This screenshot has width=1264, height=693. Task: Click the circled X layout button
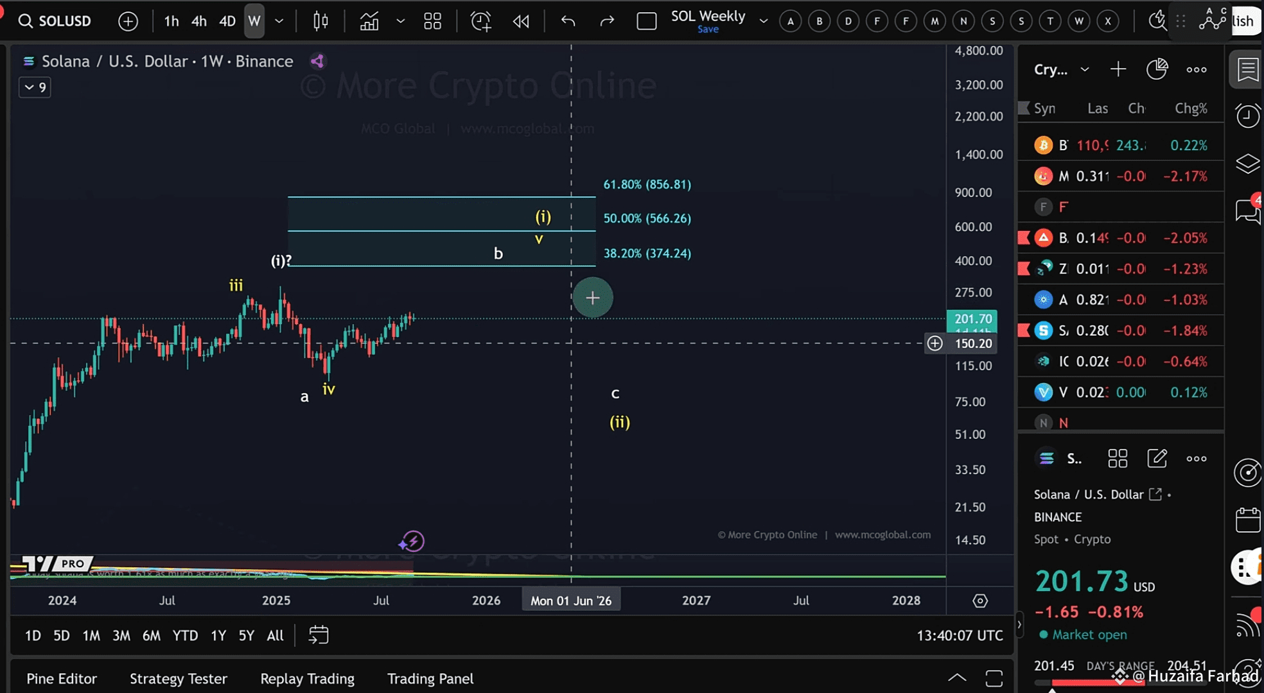click(1108, 21)
